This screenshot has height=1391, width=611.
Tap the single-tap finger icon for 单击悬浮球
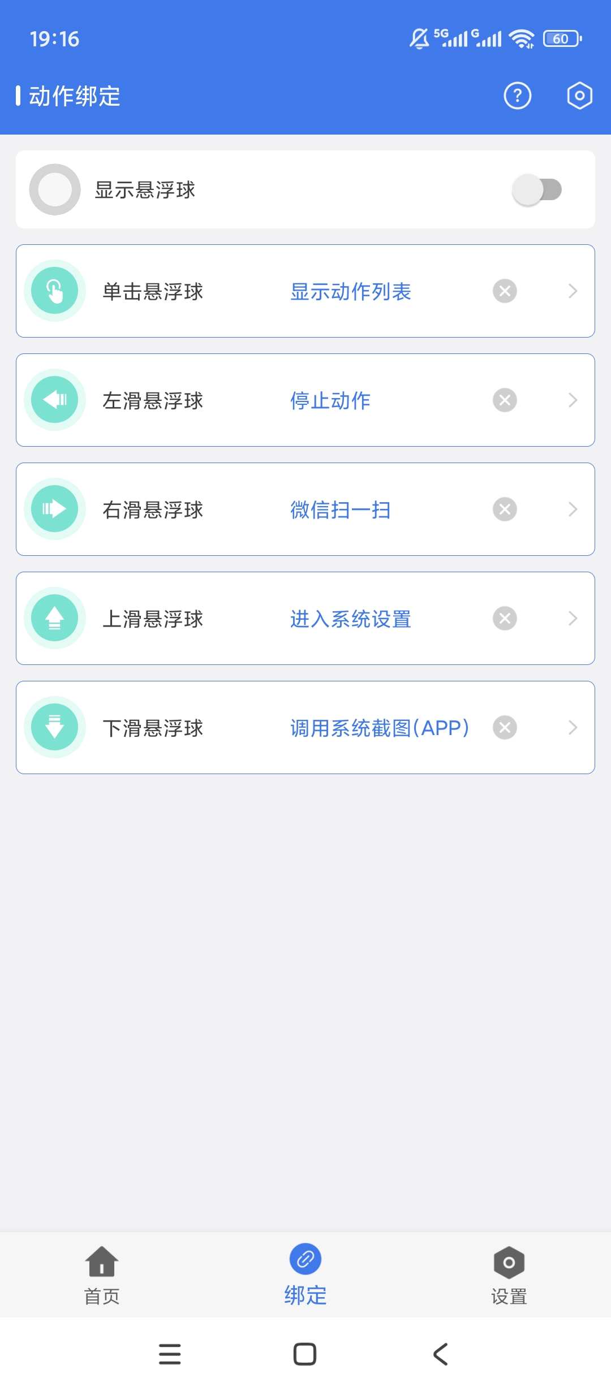55,291
